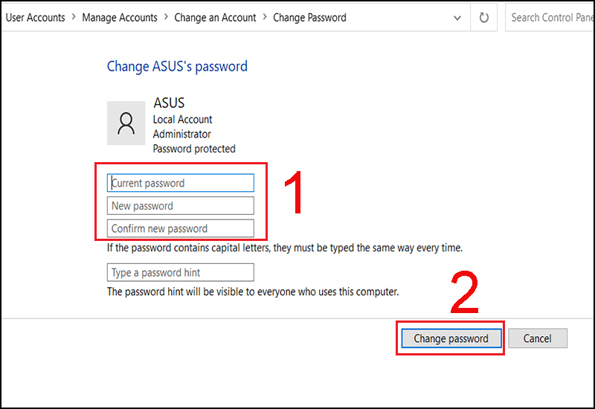
Task: Click the Password protected status text
Action: (x=194, y=149)
